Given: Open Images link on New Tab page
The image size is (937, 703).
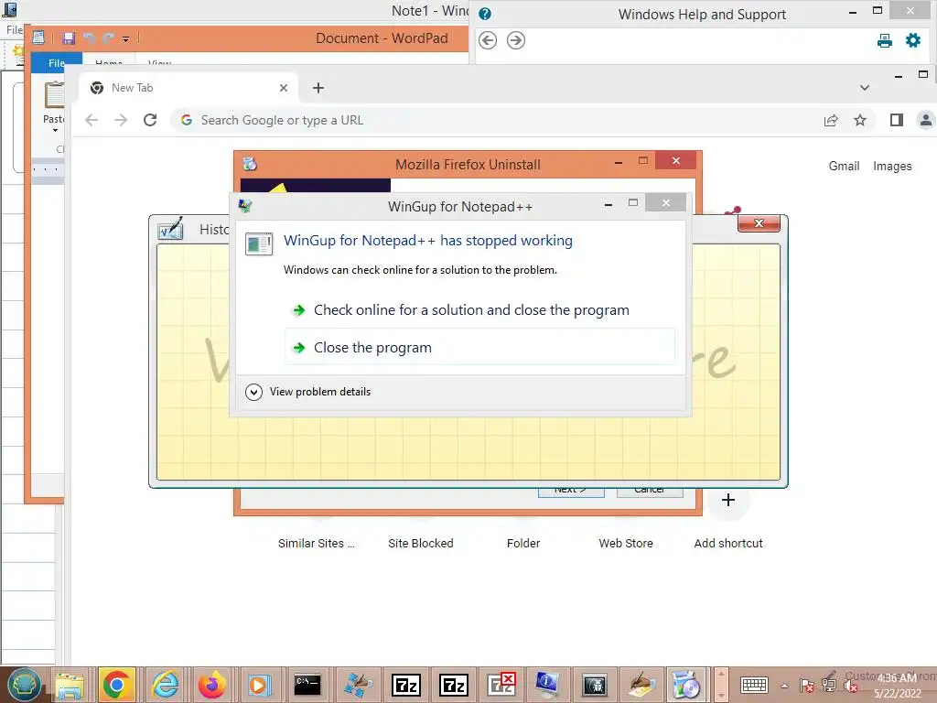Looking at the screenshot, I should click(x=892, y=167).
